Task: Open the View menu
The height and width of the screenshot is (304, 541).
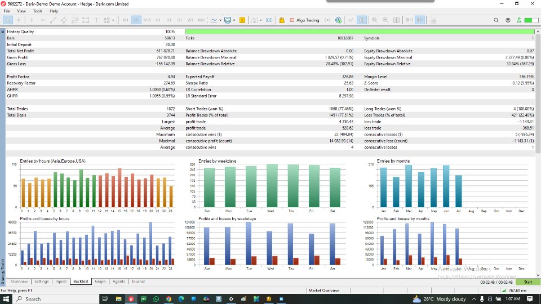Action: [x=21, y=11]
